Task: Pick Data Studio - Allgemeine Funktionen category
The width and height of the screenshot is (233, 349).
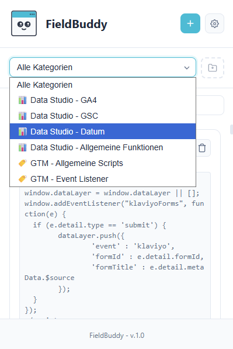Action: [x=103, y=147]
